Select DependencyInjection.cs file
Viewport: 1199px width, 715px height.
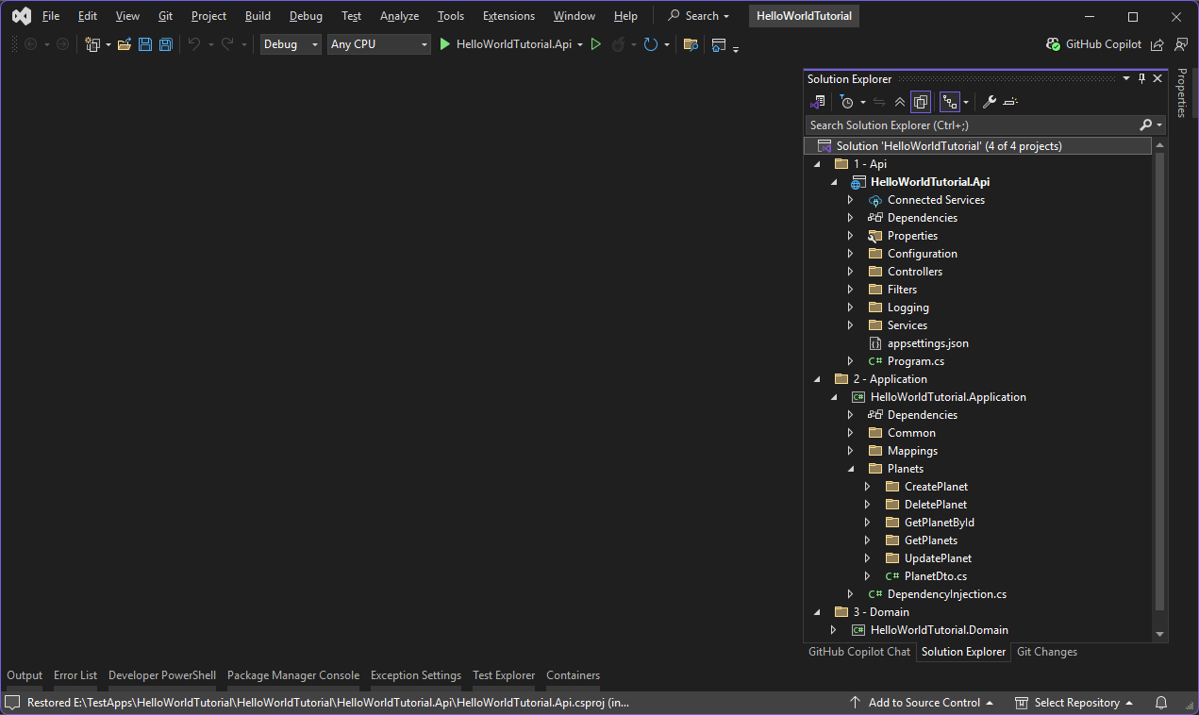[946, 594]
